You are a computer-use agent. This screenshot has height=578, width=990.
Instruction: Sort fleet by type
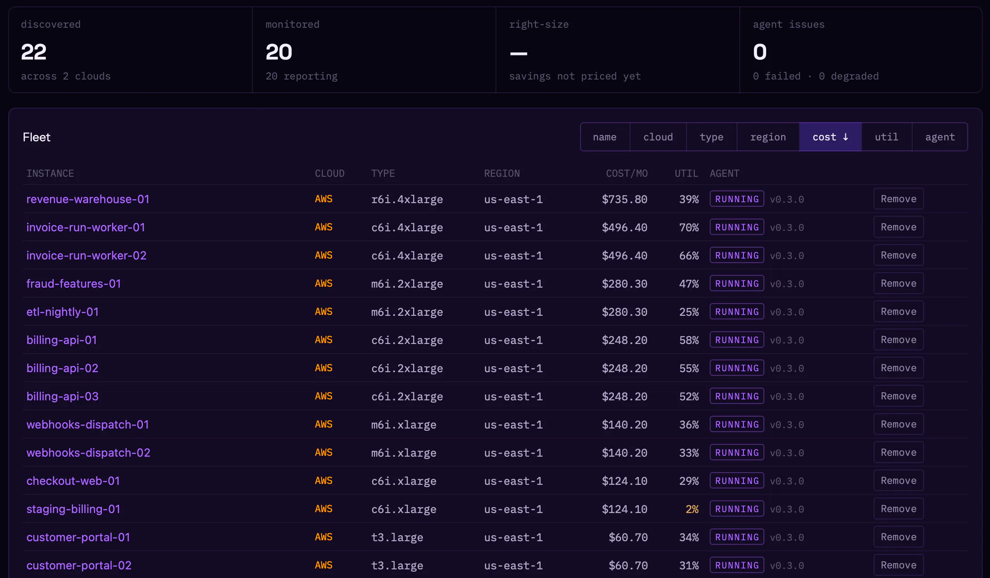(x=712, y=137)
